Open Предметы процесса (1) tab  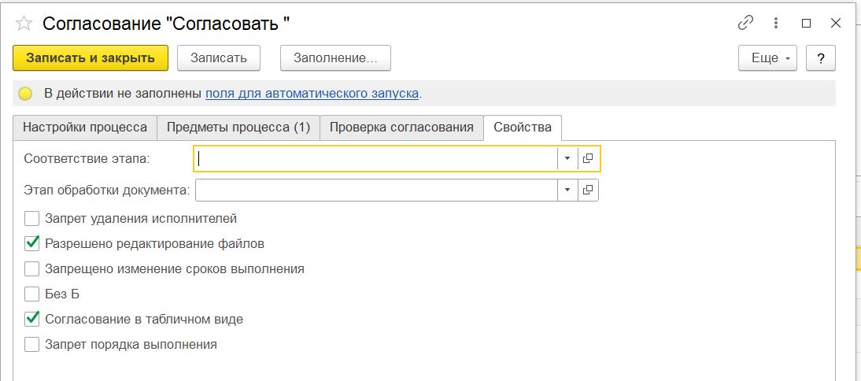click(238, 128)
